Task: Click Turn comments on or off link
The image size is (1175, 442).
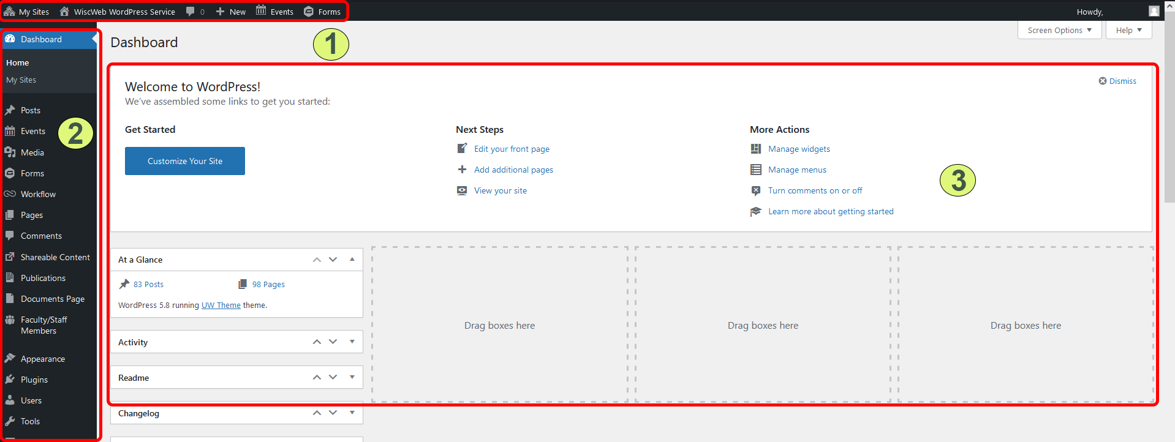Action: click(815, 190)
